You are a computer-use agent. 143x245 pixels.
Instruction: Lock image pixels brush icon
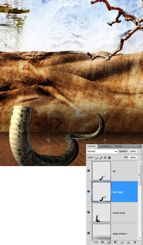[101, 157]
